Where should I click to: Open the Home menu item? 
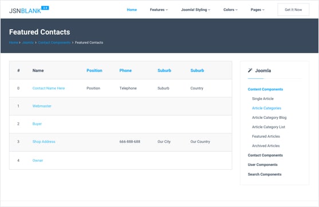point(132,10)
